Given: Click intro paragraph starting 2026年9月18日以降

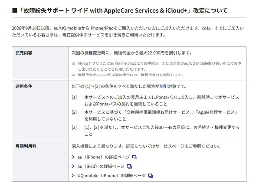Looking at the screenshot, I should point(128,32).
